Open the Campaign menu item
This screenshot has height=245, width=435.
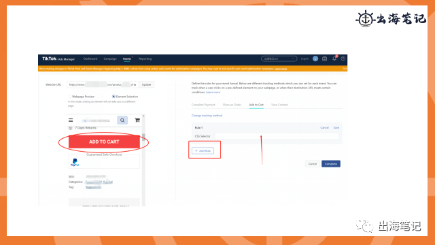tap(110, 59)
